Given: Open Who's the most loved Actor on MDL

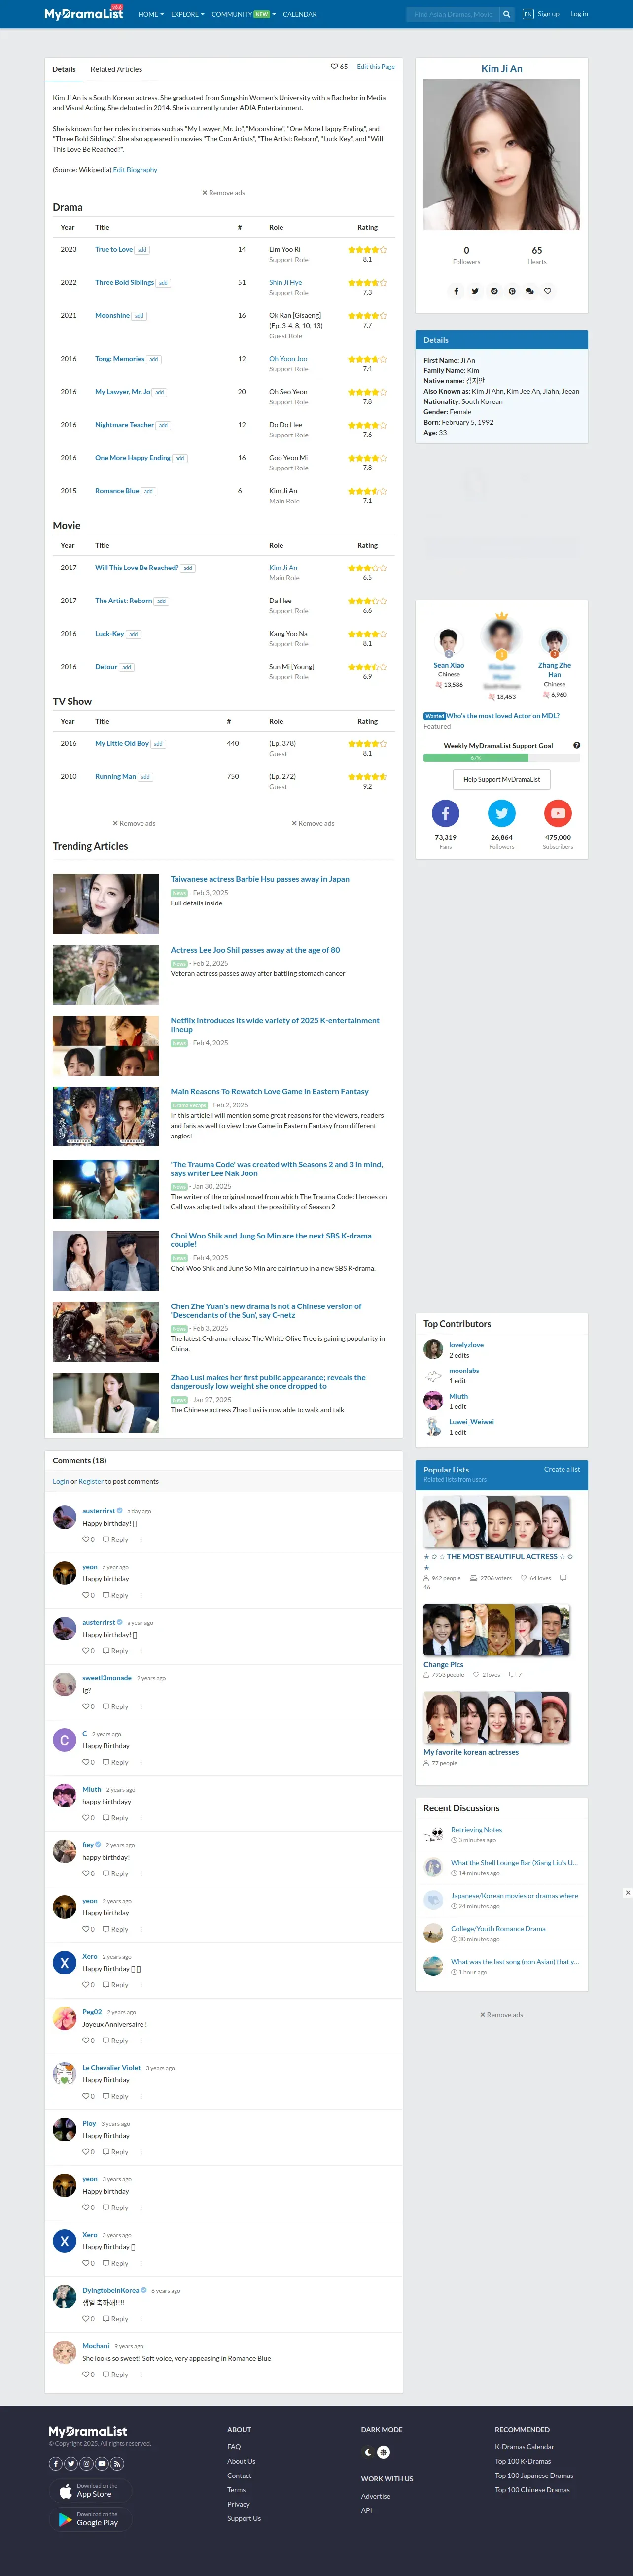Looking at the screenshot, I should coord(503,716).
